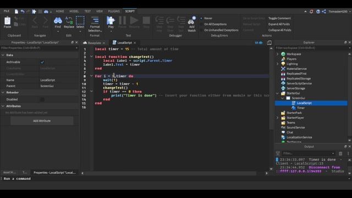This screenshot has height=198, width=352.
Task: Collapse the StarterGui tree node
Action: point(277,94)
